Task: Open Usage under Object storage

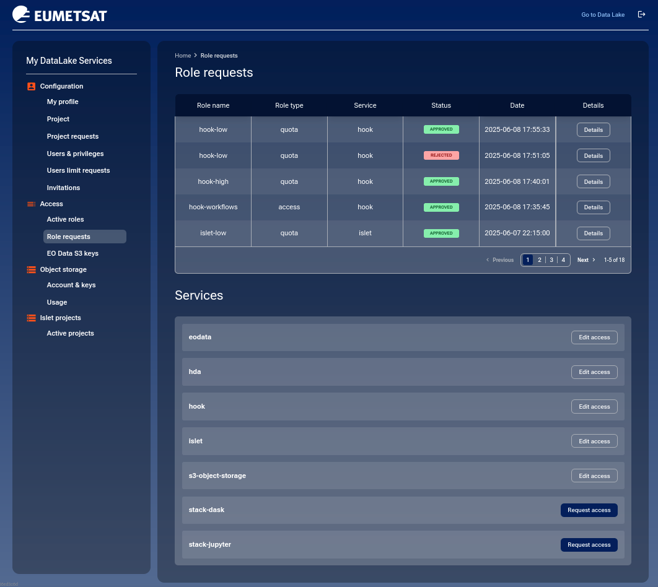Action: click(56, 302)
